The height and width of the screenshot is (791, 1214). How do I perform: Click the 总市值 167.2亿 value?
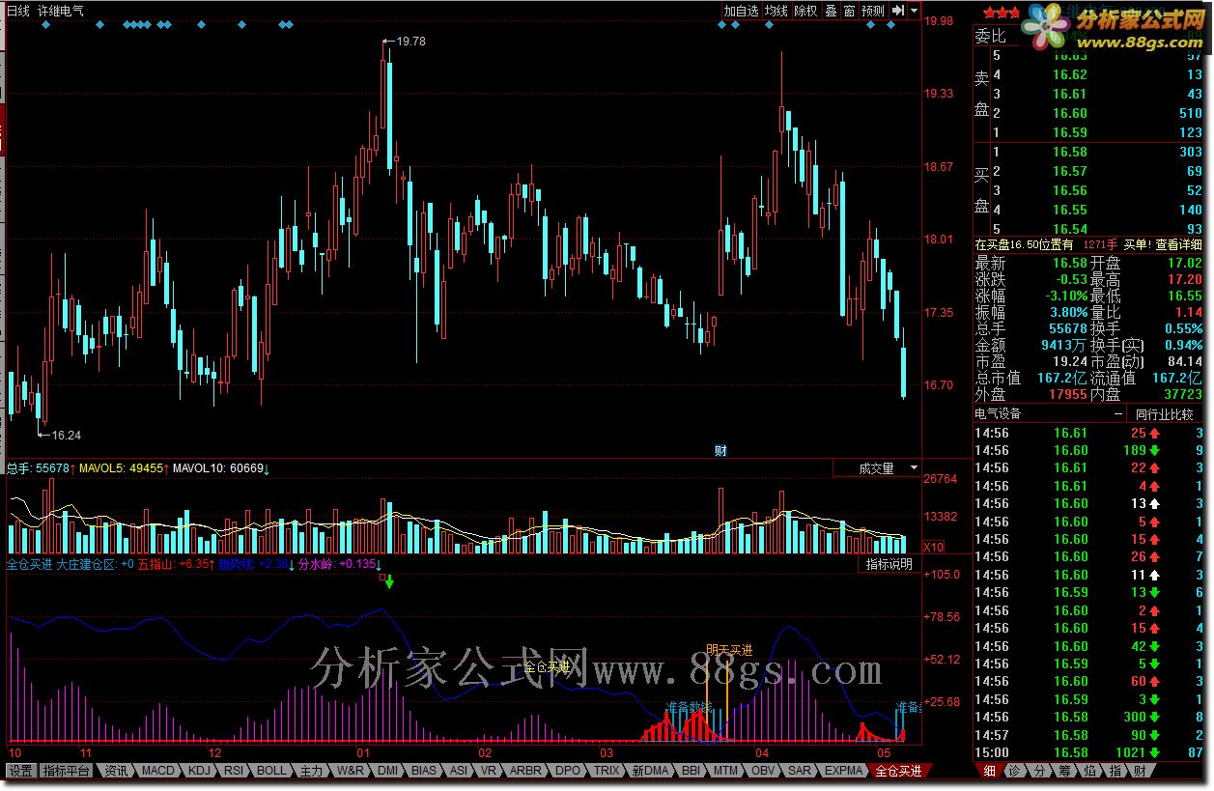(x=1060, y=379)
